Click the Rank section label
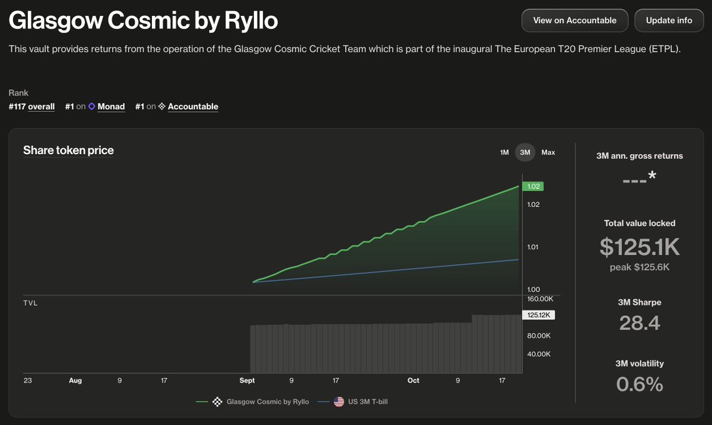712x425 pixels. 18,93
